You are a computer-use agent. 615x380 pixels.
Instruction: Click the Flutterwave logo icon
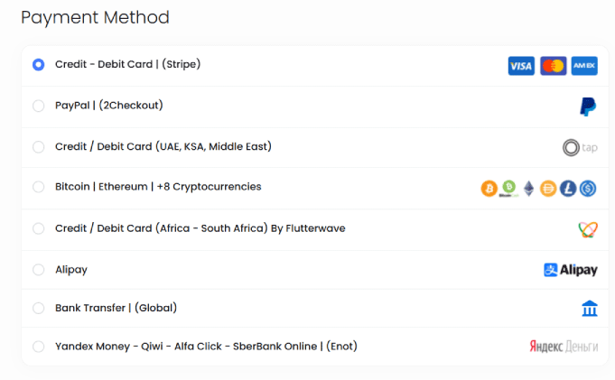click(588, 229)
